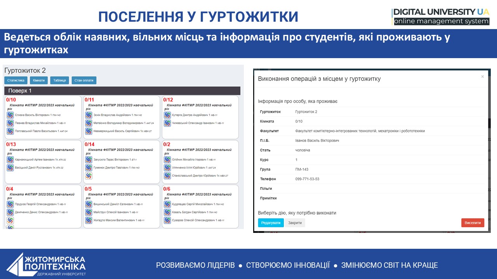Close the dialog with the X icon
Viewport: 497px width, 279px height.
tap(483, 77)
